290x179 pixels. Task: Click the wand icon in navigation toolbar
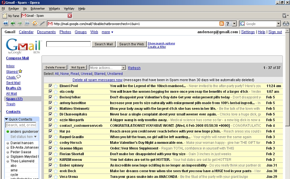pyautogui.click(x=42, y=23)
